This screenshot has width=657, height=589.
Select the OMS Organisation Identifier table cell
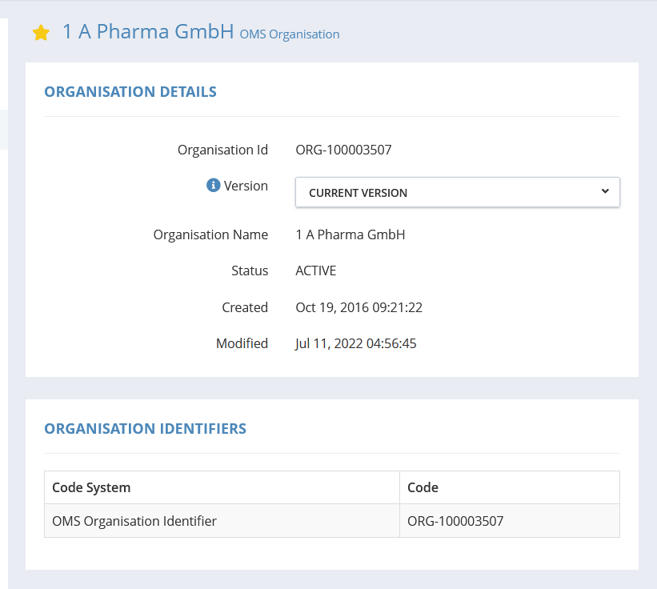(x=134, y=521)
